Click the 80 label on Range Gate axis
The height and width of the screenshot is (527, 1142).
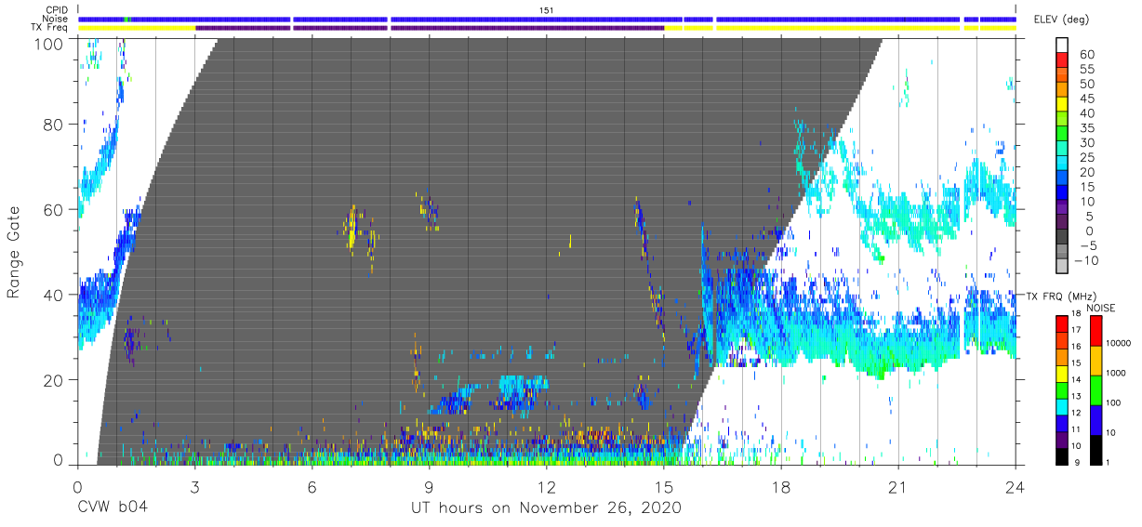click(53, 125)
